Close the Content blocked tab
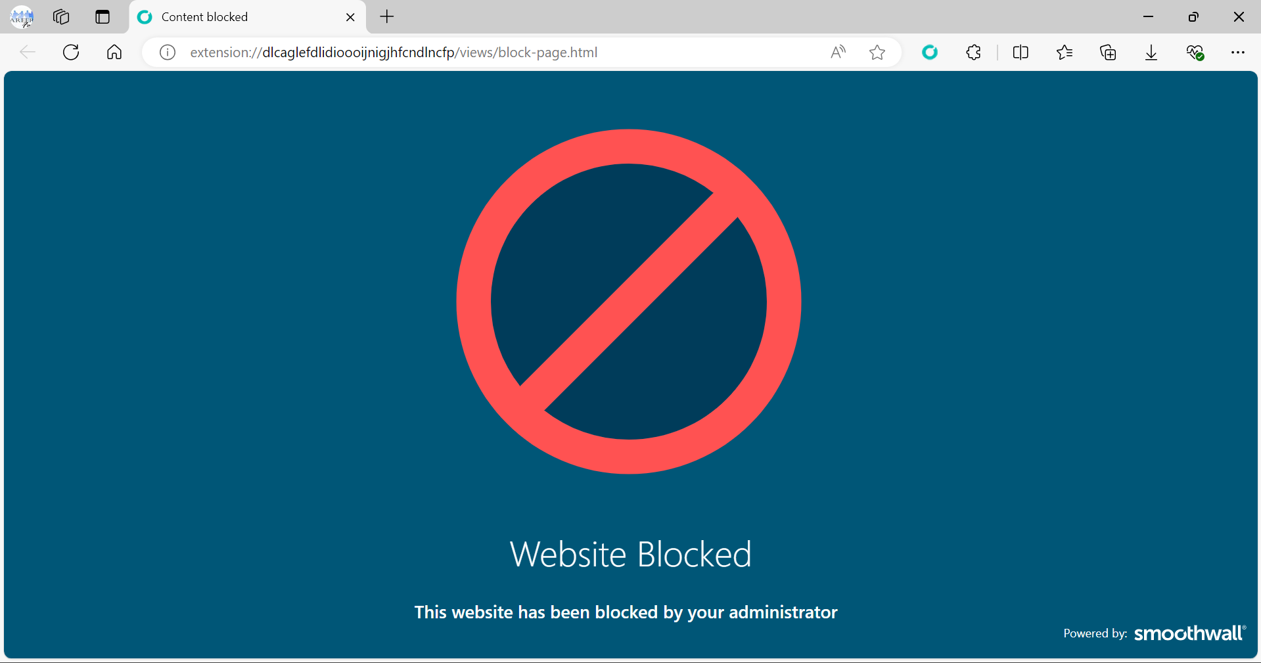The width and height of the screenshot is (1261, 663). click(x=350, y=17)
